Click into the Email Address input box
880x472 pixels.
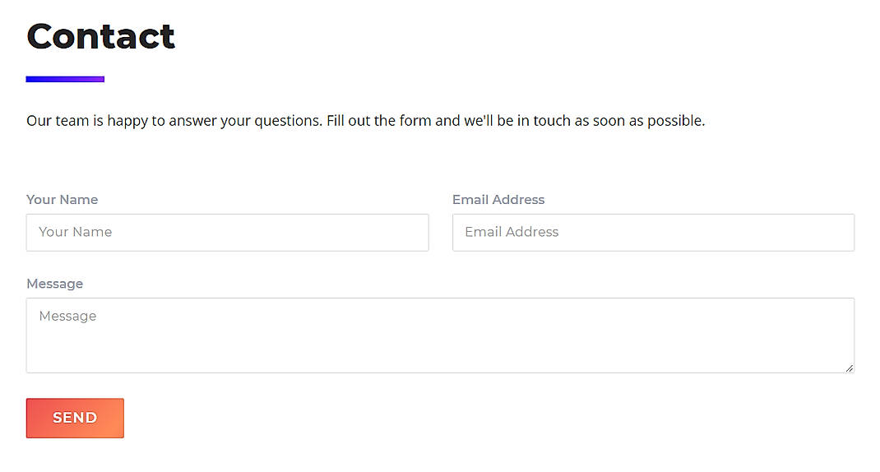pos(653,233)
